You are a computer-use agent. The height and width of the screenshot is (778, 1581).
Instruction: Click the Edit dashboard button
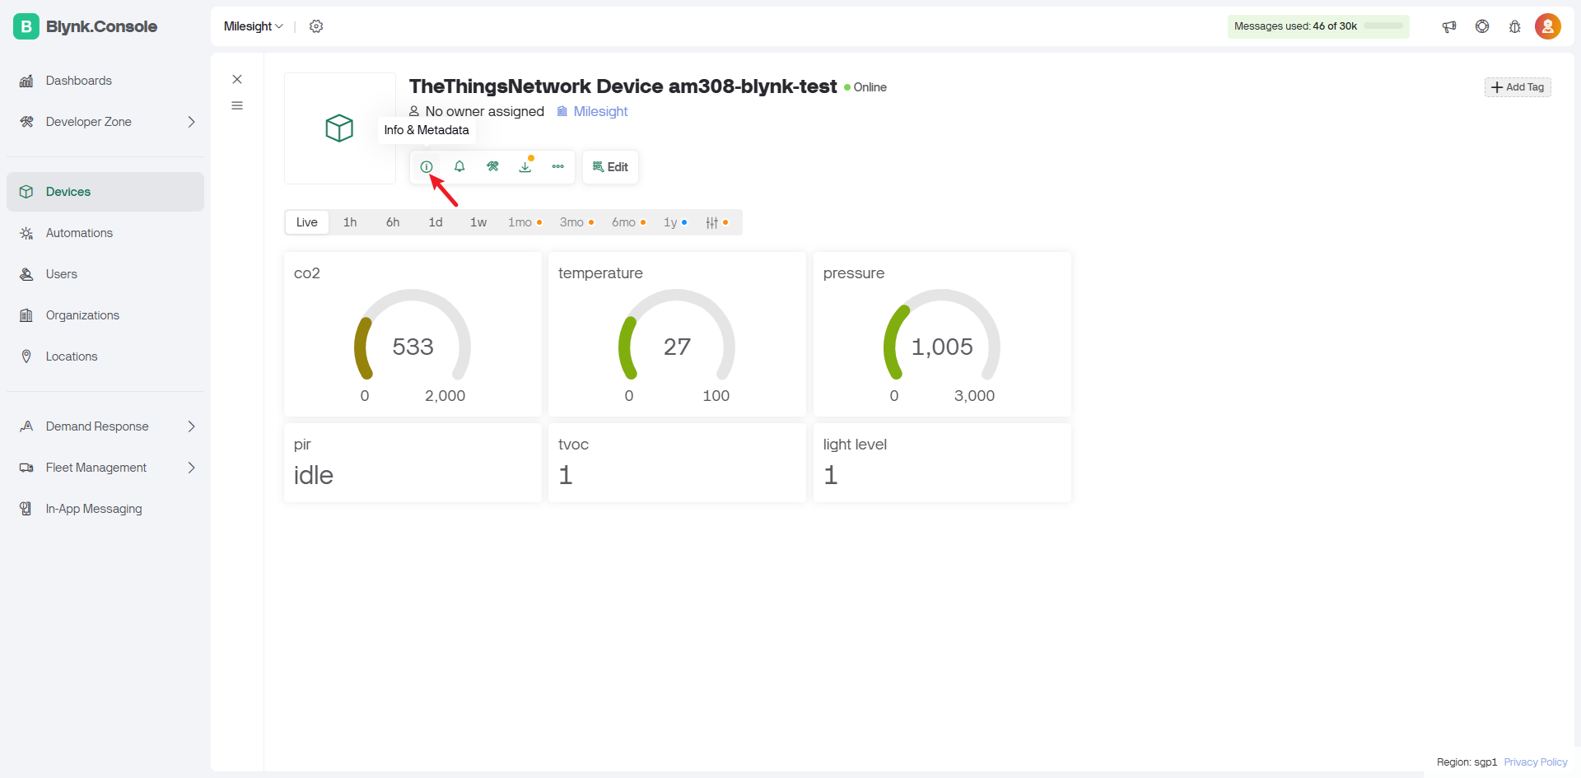click(610, 166)
